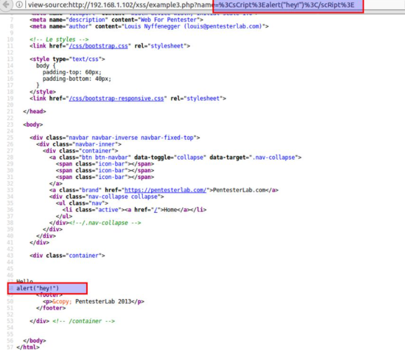Click the li class="active" tag
The image size is (405, 353).
pos(94,210)
